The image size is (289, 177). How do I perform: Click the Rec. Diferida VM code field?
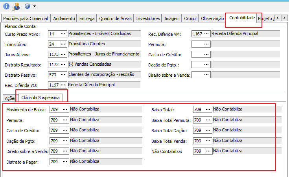(x=197, y=34)
